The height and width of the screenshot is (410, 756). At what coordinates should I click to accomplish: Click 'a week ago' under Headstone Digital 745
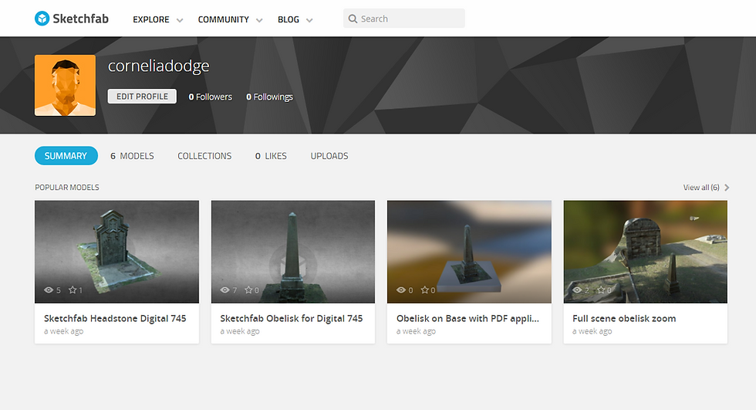point(63,331)
